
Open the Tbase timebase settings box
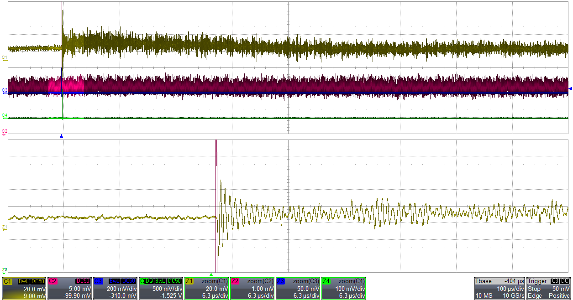pyautogui.click(x=499, y=289)
